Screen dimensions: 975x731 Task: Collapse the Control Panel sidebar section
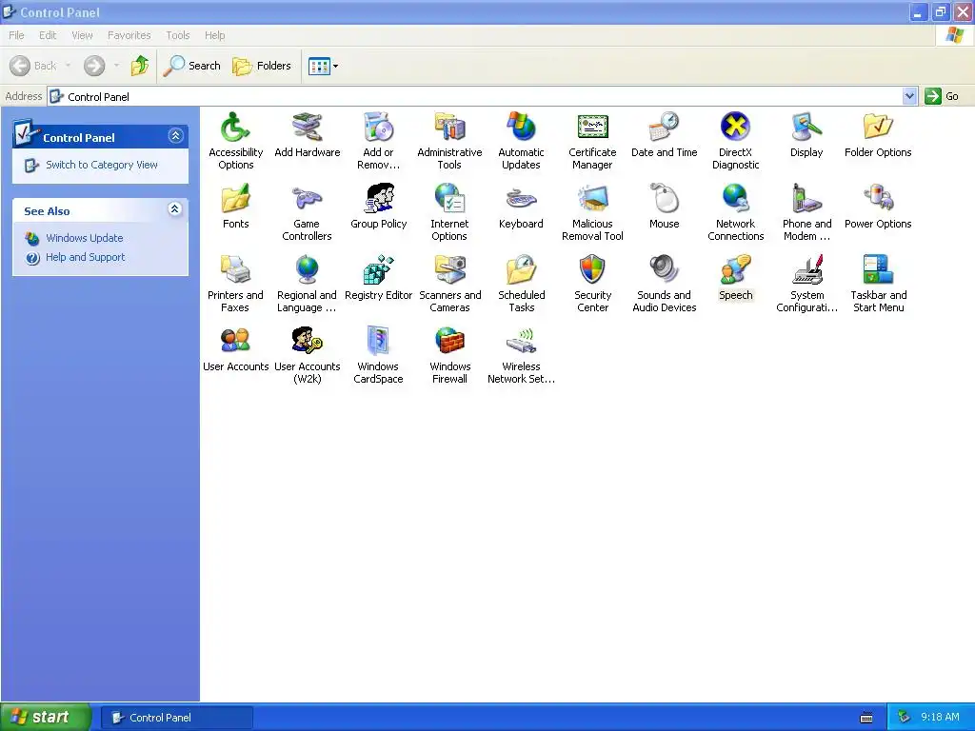click(x=175, y=135)
